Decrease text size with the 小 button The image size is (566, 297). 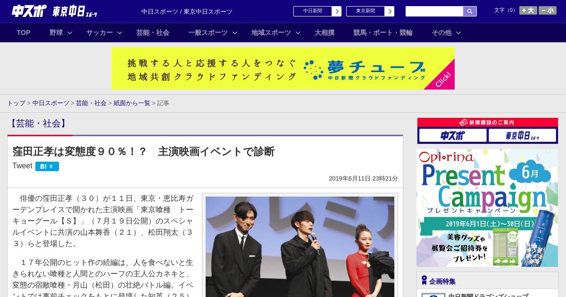548,10
